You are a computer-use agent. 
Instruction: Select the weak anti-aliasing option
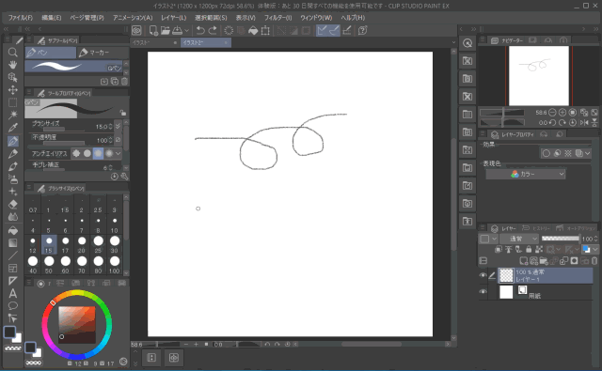[87, 153]
